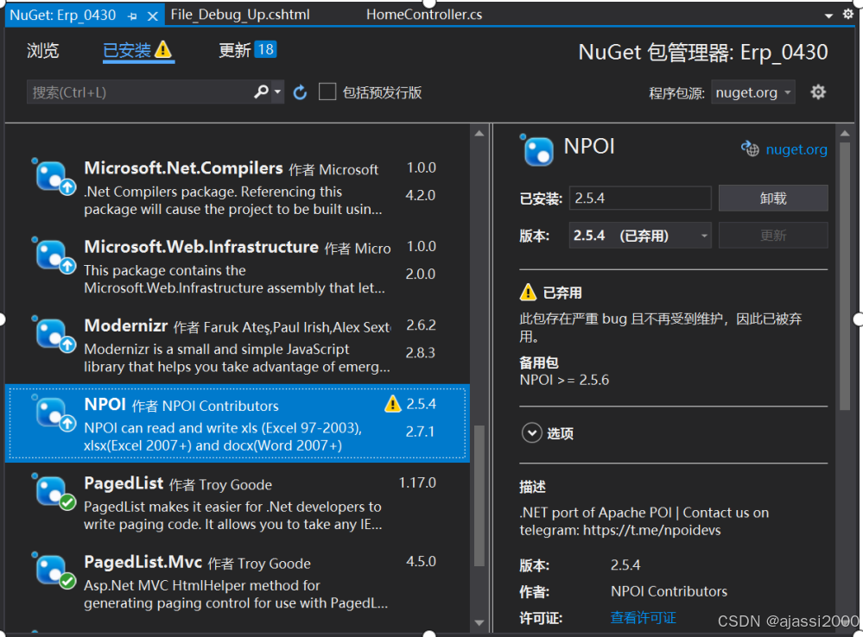Open the version 2.5.4 dropdown

pos(640,236)
